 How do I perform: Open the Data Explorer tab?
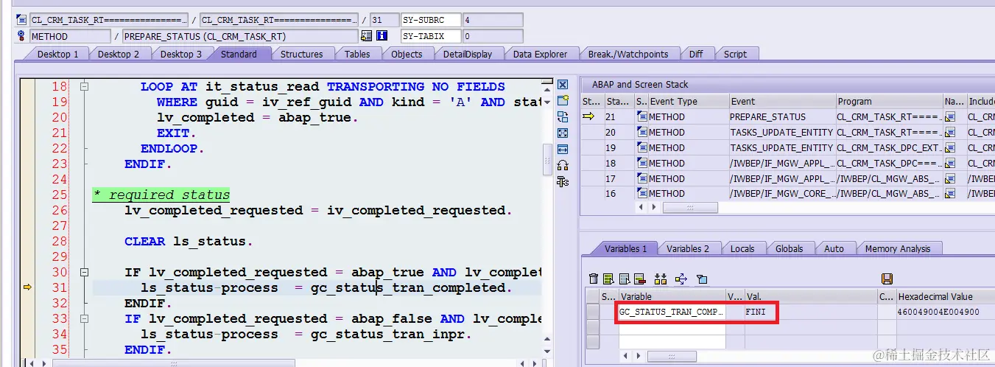(x=540, y=54)
